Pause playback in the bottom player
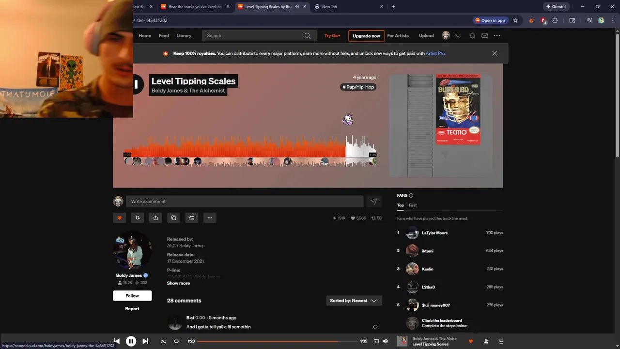Screen dimensions: 620x349 tap(131, 341)
